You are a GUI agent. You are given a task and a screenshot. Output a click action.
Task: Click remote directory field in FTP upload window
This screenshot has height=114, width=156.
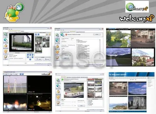click(x=68, y=43)
